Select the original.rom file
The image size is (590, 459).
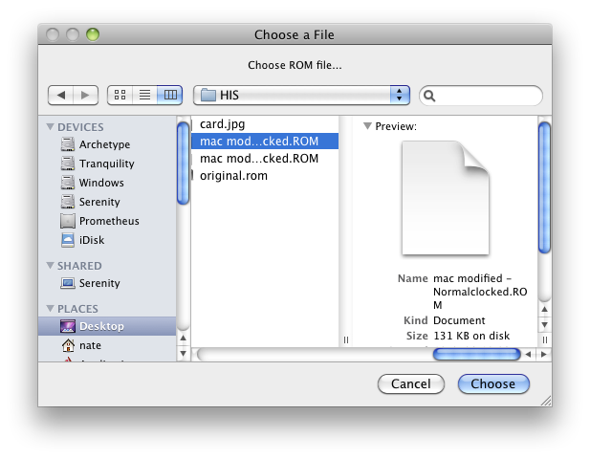click(265, 176)
